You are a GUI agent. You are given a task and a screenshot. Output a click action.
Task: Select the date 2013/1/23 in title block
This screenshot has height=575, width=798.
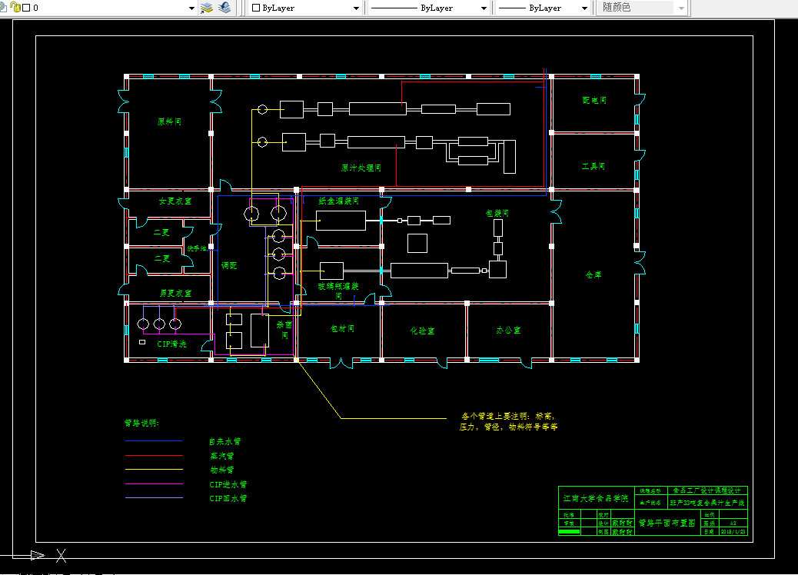(733, 532)
